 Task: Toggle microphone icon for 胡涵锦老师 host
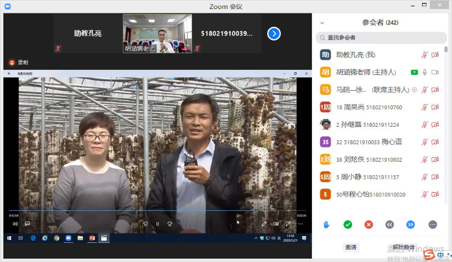pos(424,72)
